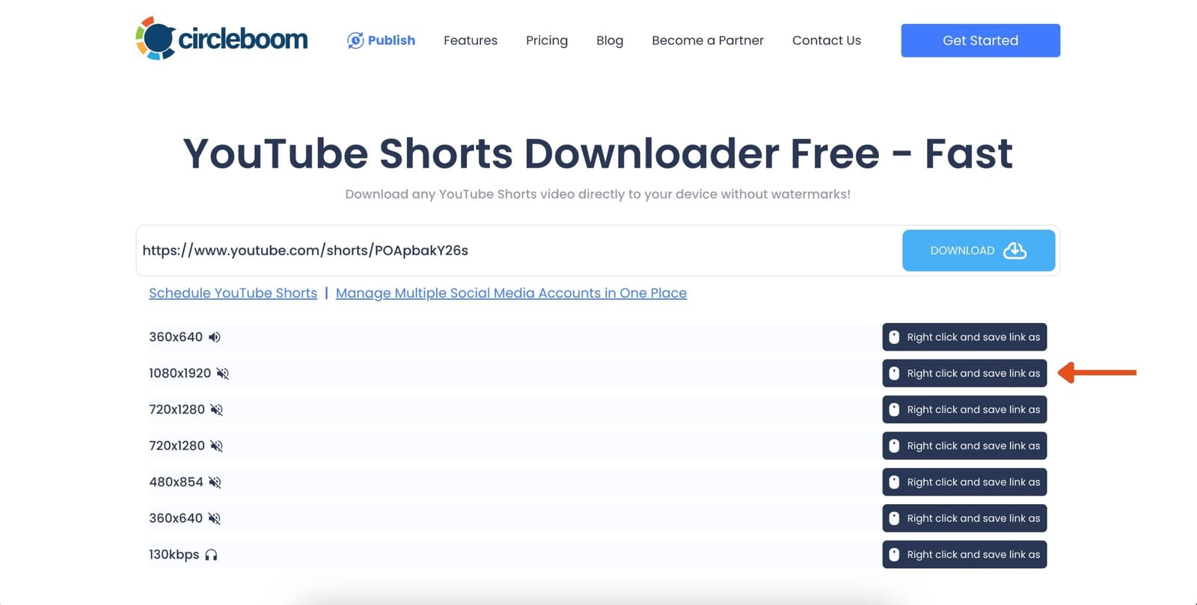The width and height of the screenshot is (1197, 605).
Task: Click the Get Started button
Action: coord(980,40)
